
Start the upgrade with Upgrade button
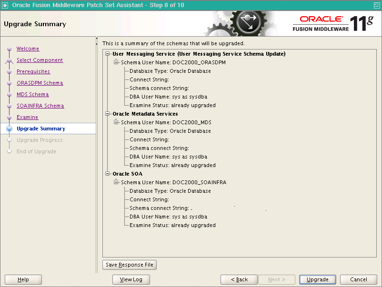318,279
